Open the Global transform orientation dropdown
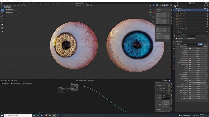 80,5
